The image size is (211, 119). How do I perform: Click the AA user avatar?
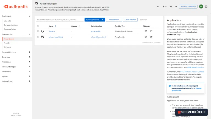click(x=201, y=7)
